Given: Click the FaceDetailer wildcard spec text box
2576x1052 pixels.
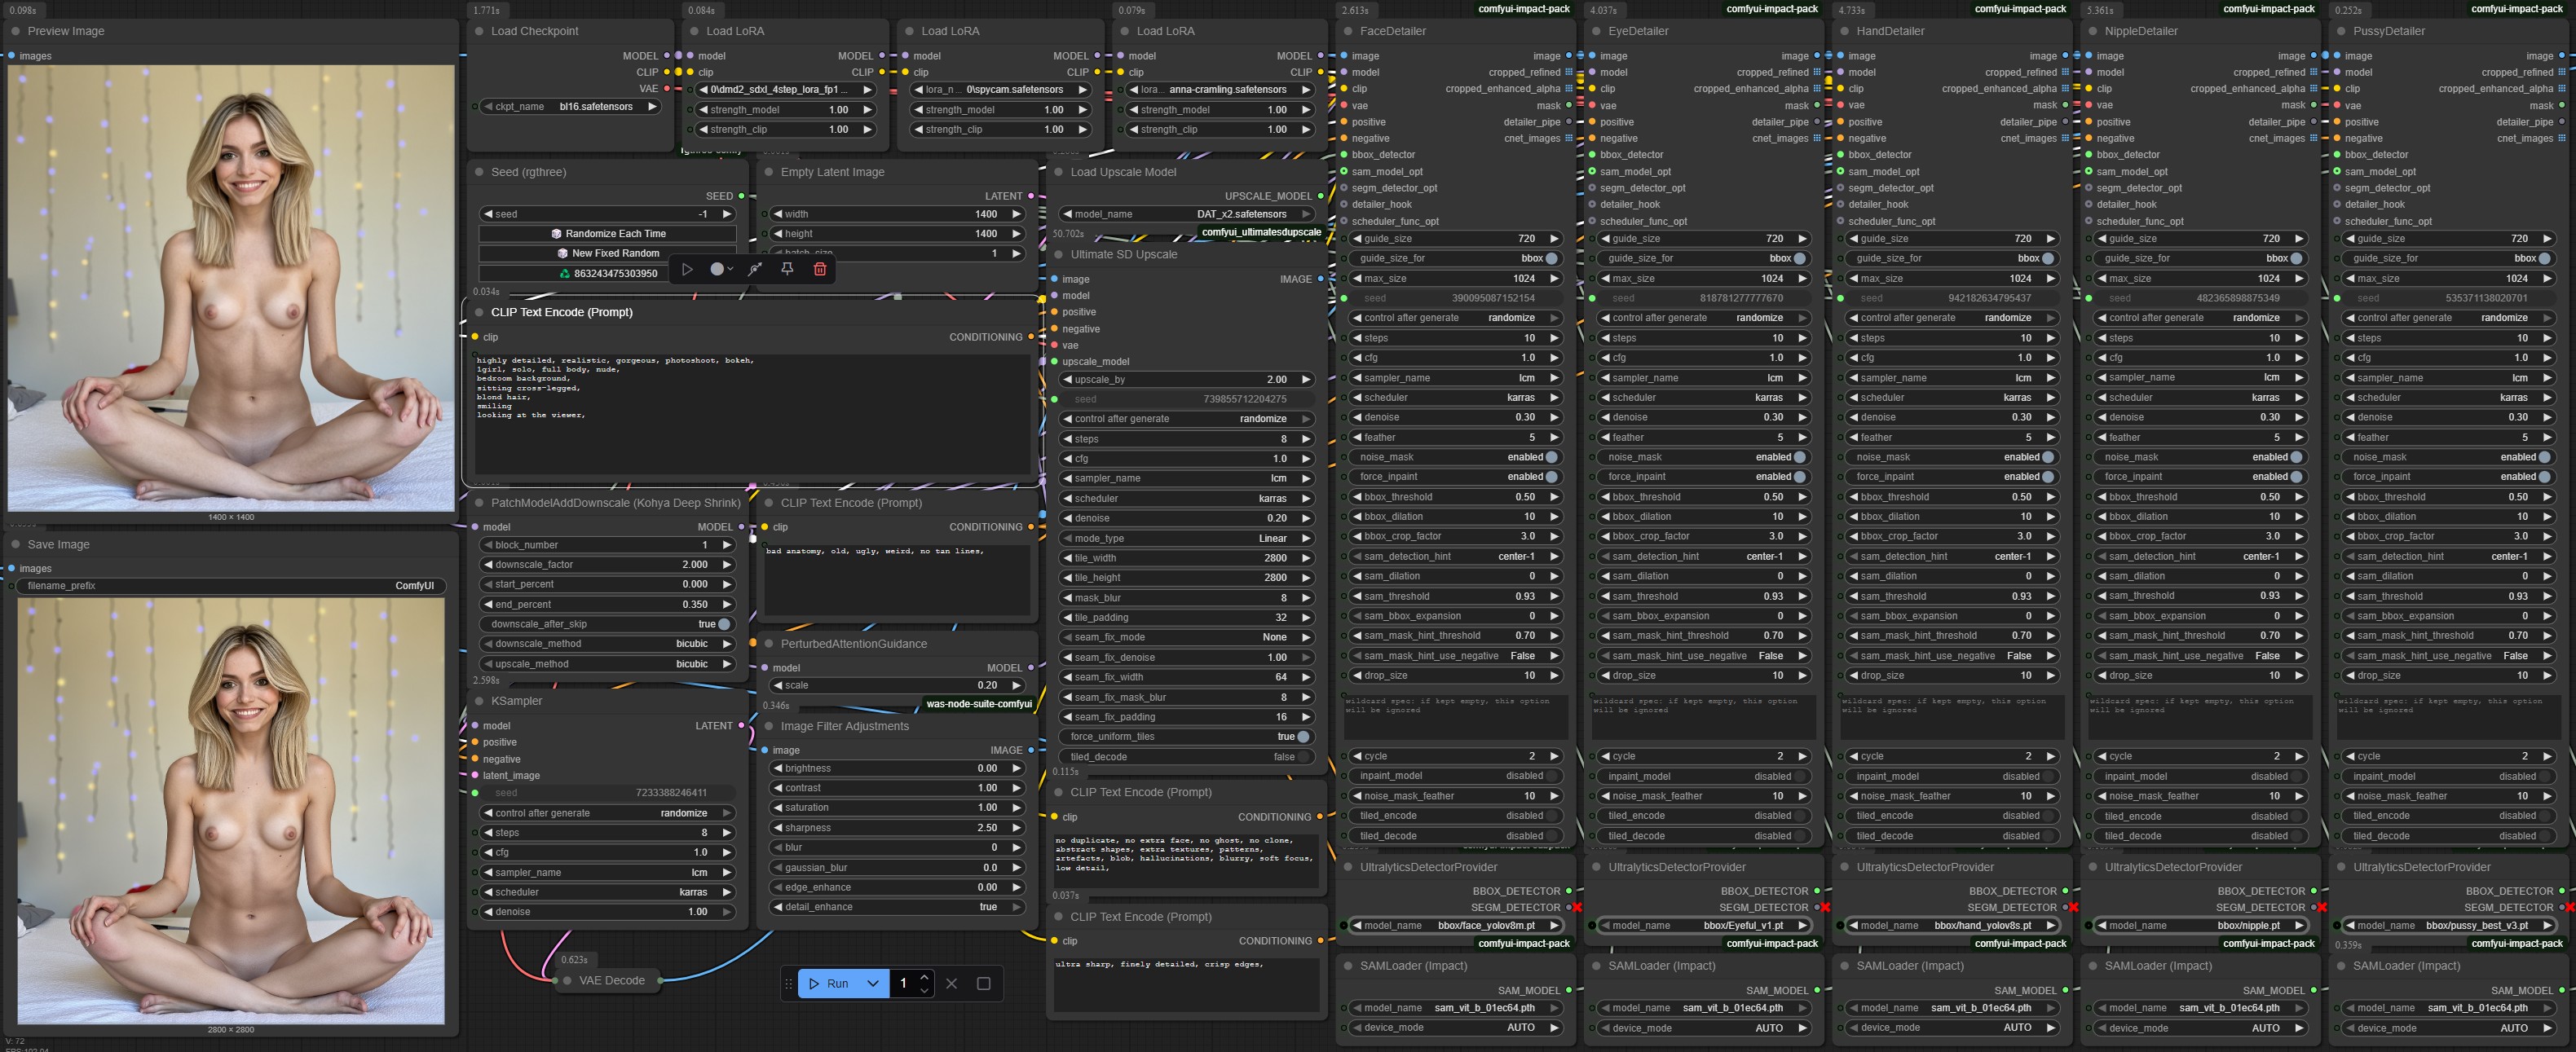Looking at the screenshot, I should 1455,716.
